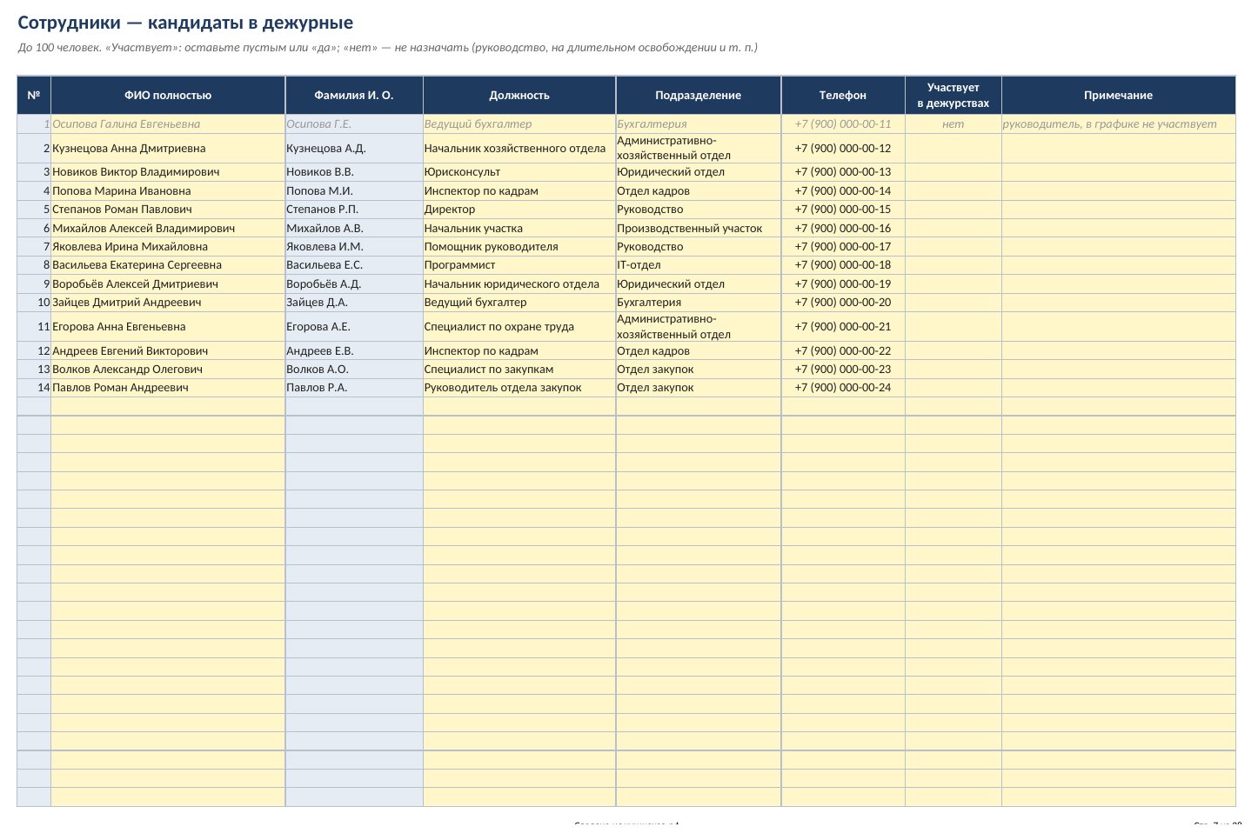Select the cell "Яковлева Ирина Михайловна"
This screenshot has height=840, width=1258.
168,247
